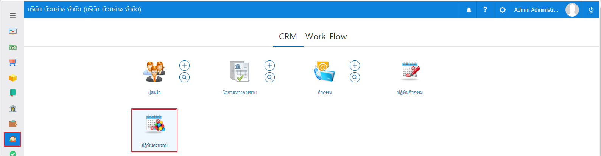Open the green book accounting sidebar icon
This screenshot has width=601, height=156.
pos(12,93)
